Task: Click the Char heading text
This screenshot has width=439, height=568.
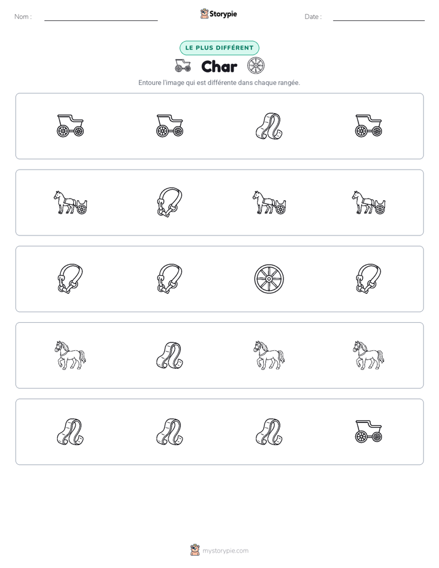Action: (x=219, y=66)
